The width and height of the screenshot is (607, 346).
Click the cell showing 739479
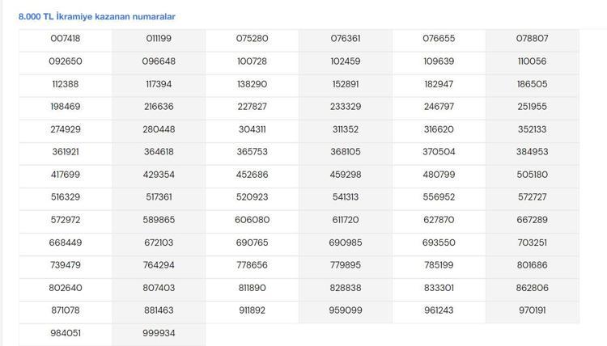(x=66, y=265)
